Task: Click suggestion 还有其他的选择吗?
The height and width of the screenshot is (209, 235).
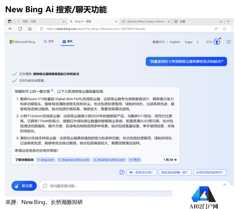Action: coord(210,172)
